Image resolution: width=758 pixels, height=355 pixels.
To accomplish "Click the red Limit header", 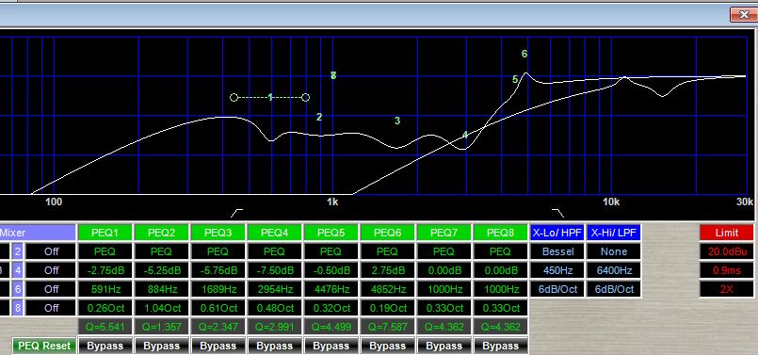I will click(727, 233).
